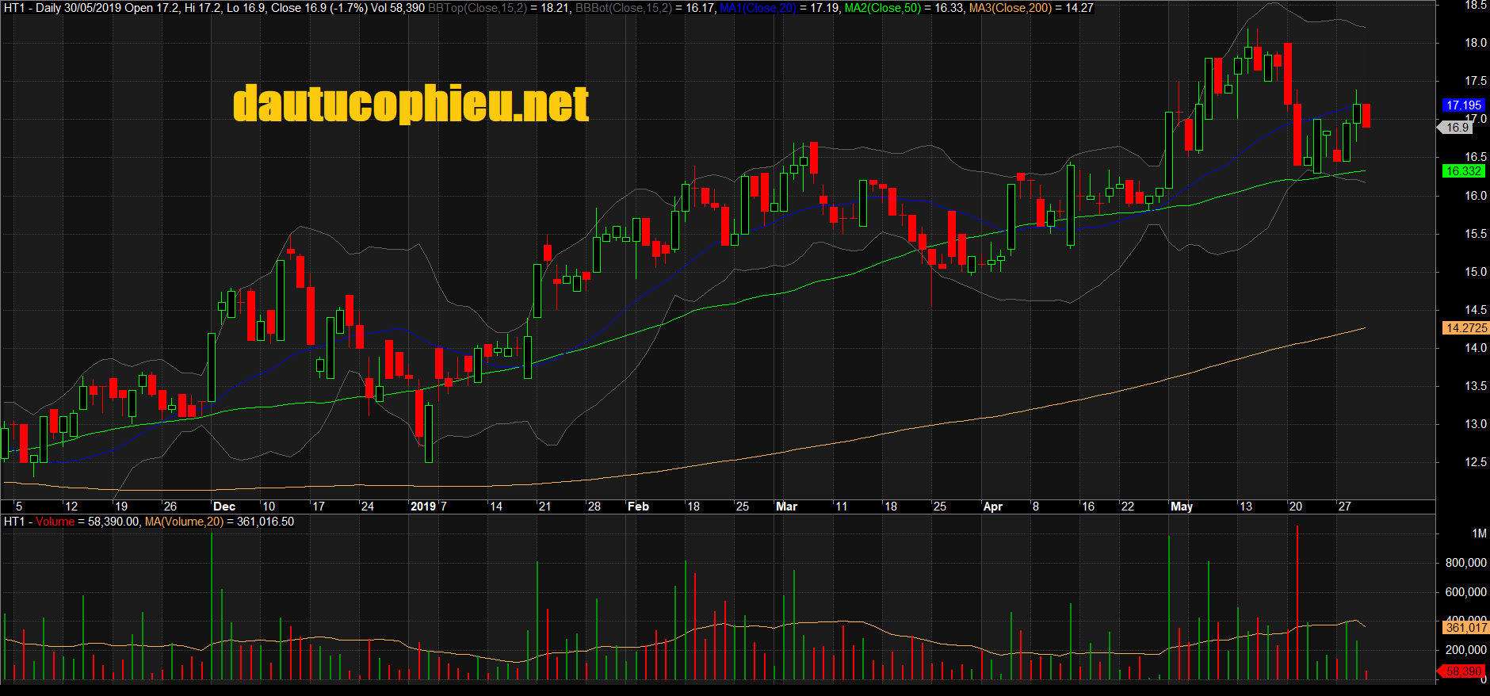Click the 18.0 price axis label
The image size is (1490, 696).
pyautogui.click(x=1476, y=43)
